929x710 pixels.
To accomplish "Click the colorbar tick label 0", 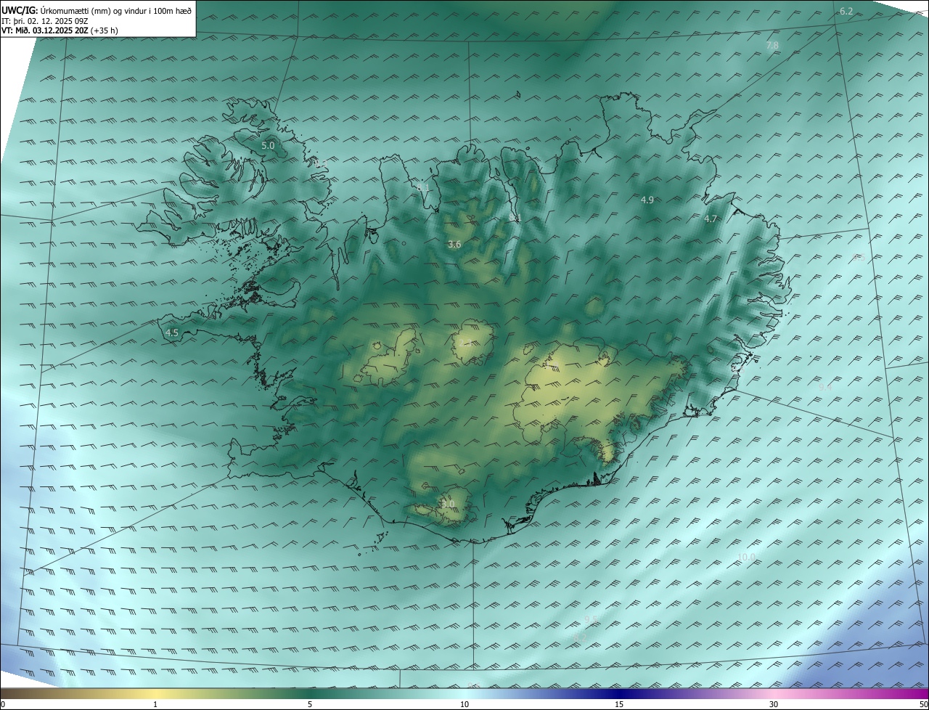I will point(2,705).
